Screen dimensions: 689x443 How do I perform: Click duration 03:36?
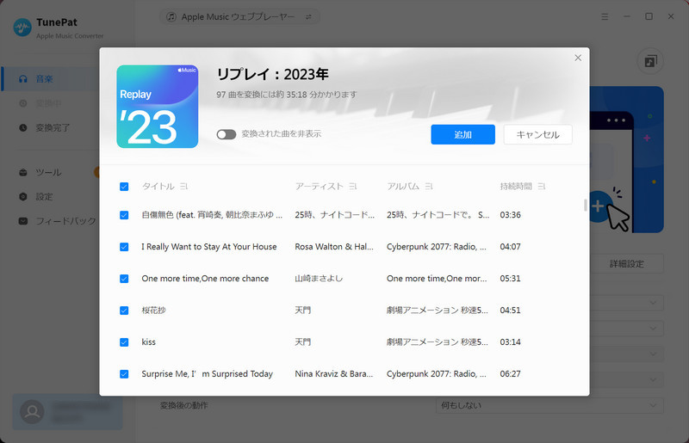(x=510, y=215)
